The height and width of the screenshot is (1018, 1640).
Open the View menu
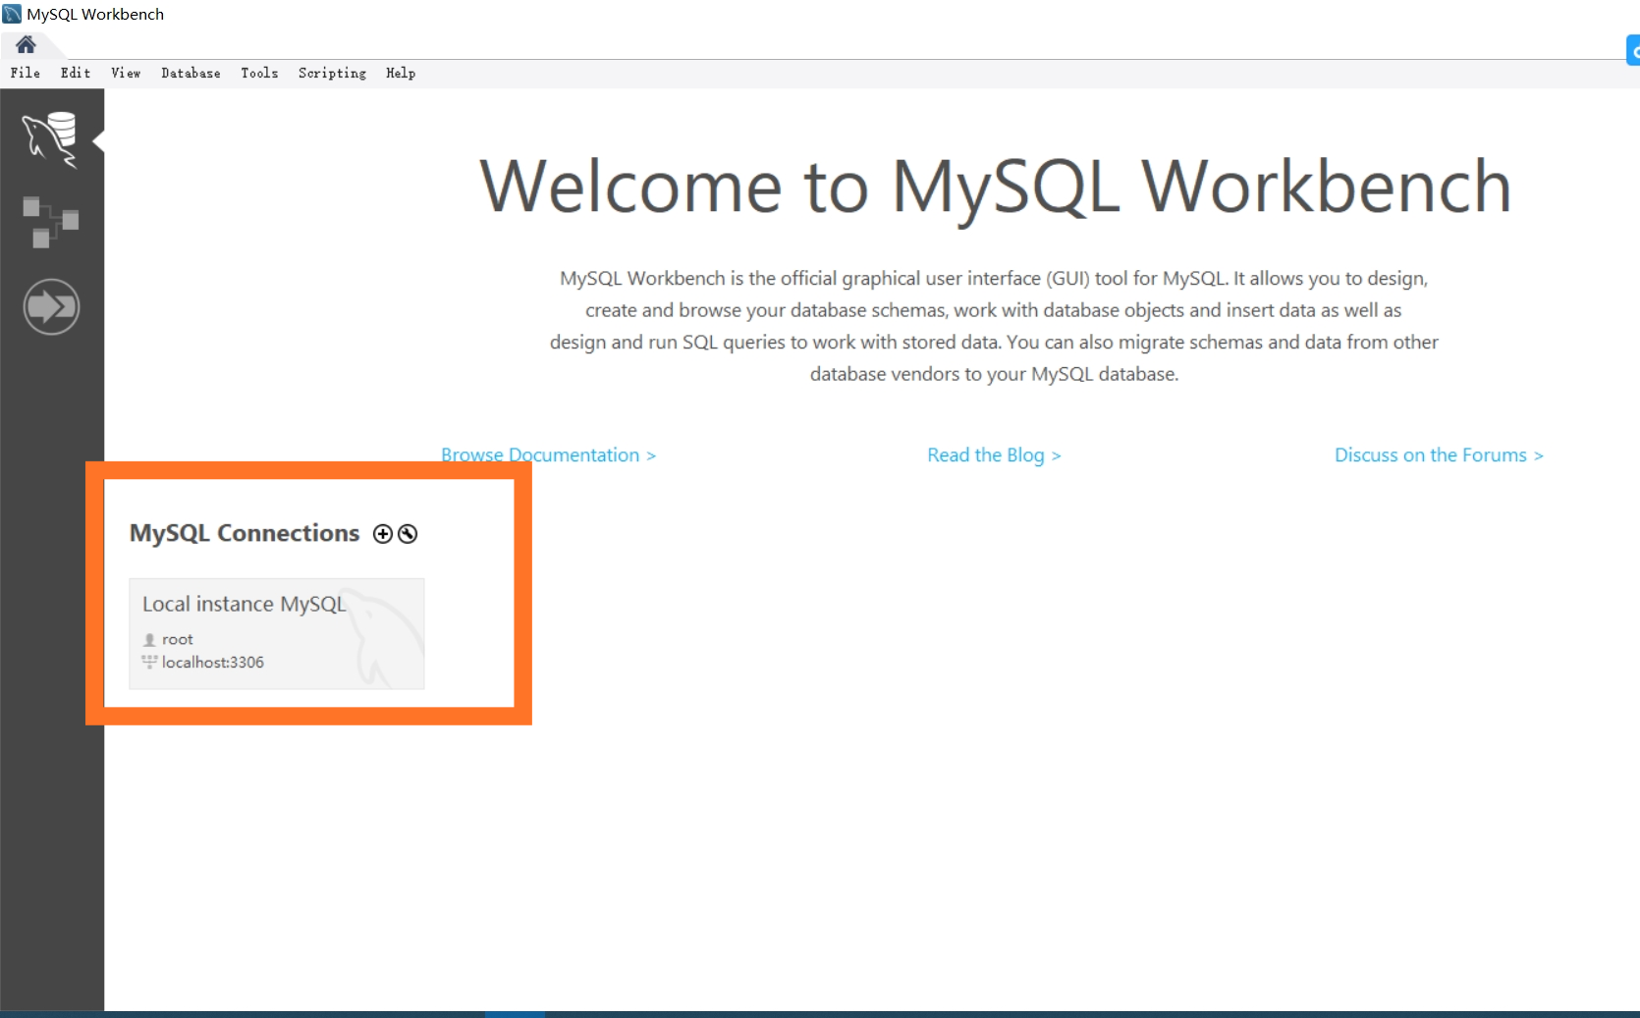pyautogui.click(x=125, y=73)
